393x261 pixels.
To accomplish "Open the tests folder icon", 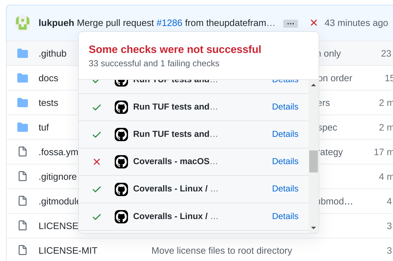I will 23,103.
